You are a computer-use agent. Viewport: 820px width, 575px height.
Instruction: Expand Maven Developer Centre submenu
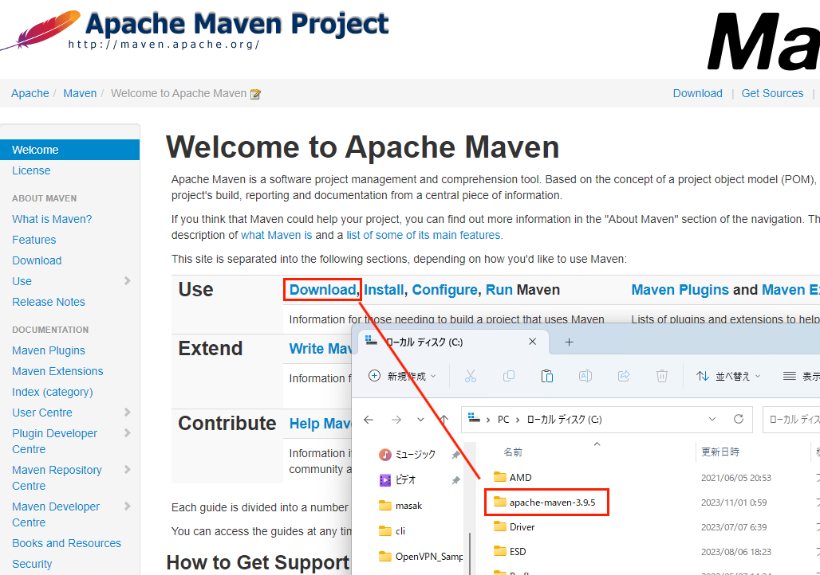click(127, 506)
